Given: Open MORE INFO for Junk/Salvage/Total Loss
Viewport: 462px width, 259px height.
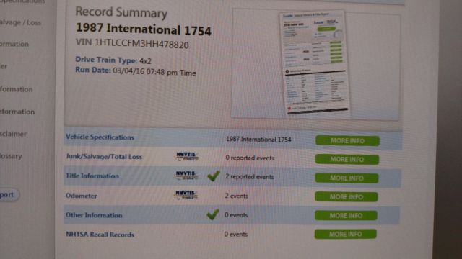Looking at the screenshot, I should 347,159.
